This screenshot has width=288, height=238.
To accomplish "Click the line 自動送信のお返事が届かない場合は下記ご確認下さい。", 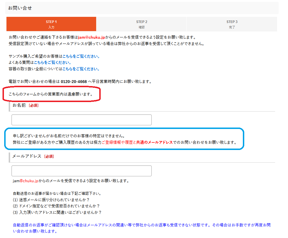I will 57,193.
